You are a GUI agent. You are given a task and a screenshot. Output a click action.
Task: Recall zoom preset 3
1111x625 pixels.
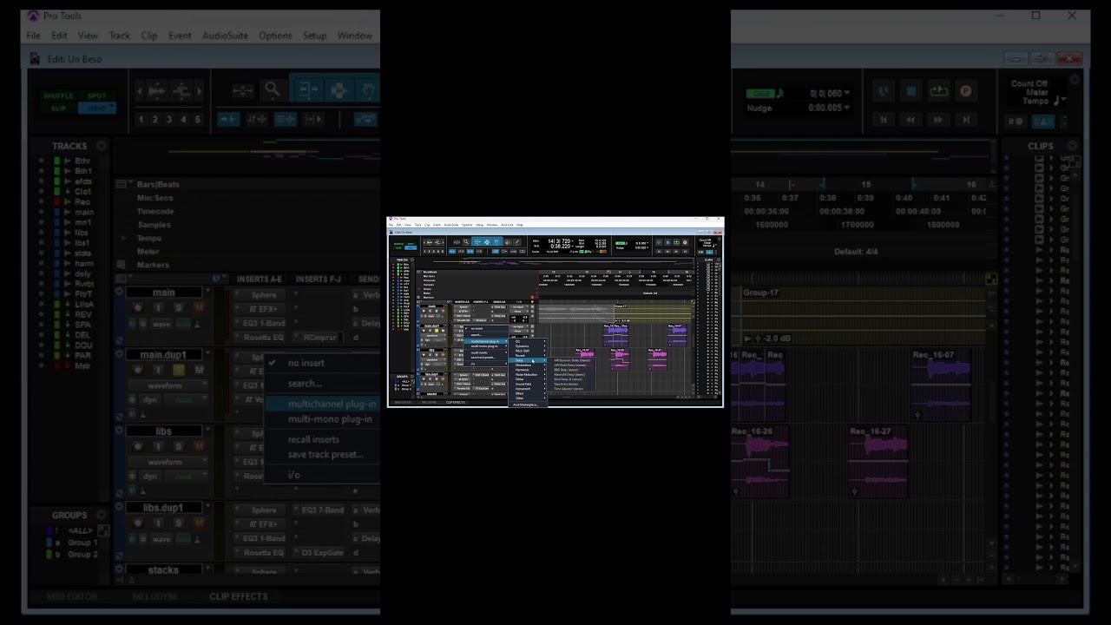click(434, 252)
